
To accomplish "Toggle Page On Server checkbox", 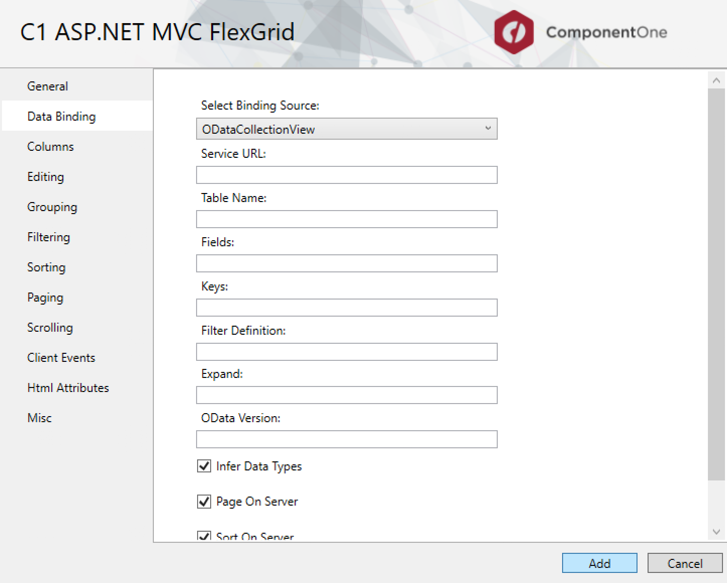I will pos(204,501).
